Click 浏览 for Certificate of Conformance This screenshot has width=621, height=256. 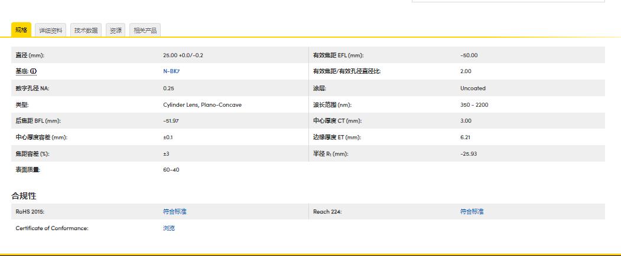169,228
